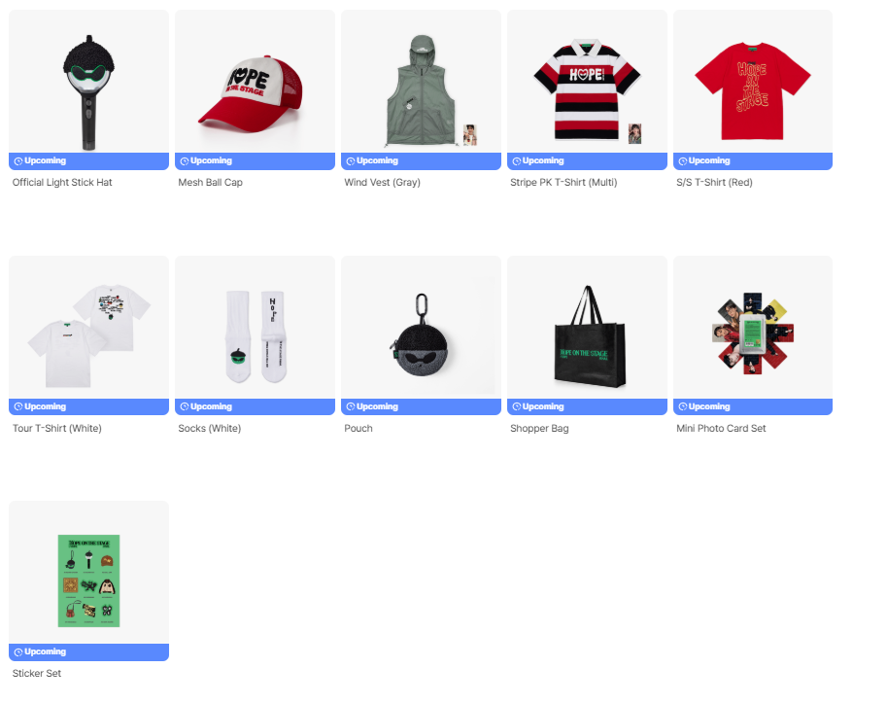Open the Socks (White) product image

coord(255,327)
